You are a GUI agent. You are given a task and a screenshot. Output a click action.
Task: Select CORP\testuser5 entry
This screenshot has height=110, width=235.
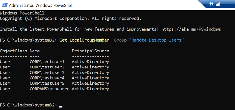point(47,83)
